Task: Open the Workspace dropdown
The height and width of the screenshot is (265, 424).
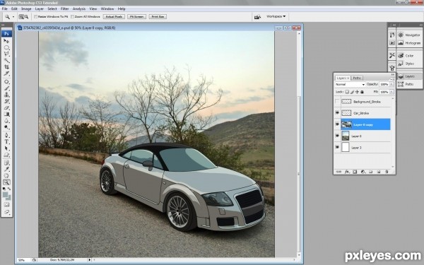Action: [276, 16]
